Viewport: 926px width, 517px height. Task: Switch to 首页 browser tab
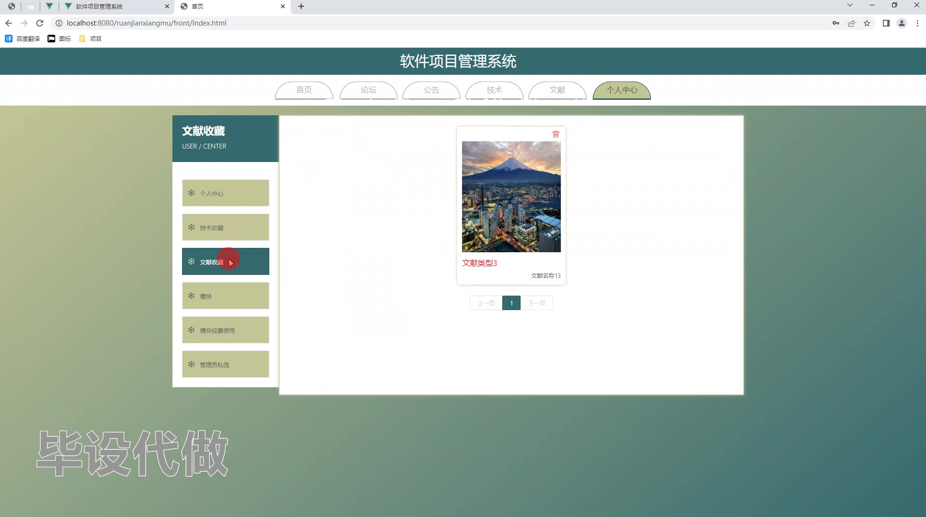232,6
